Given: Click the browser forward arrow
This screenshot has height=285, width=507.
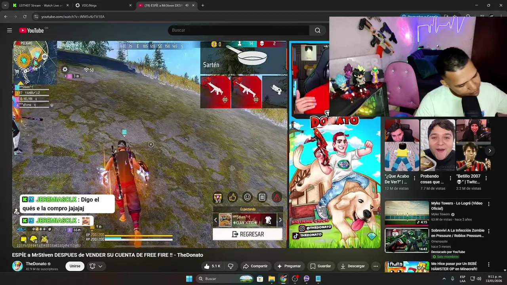Looking at the screenshot, I should tap(15, 17).
